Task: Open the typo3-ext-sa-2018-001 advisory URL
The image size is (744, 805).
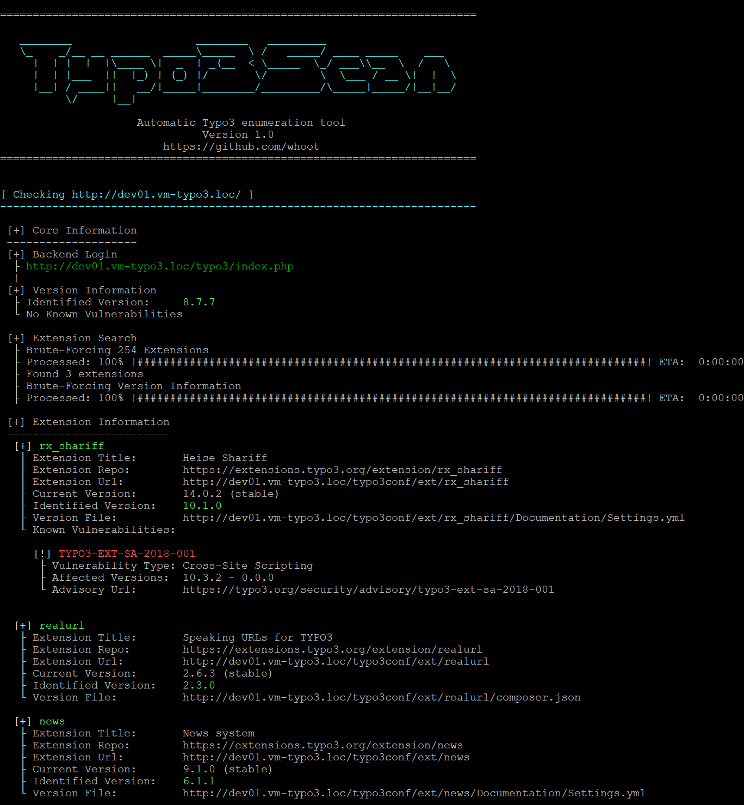Action: (368, 589)
